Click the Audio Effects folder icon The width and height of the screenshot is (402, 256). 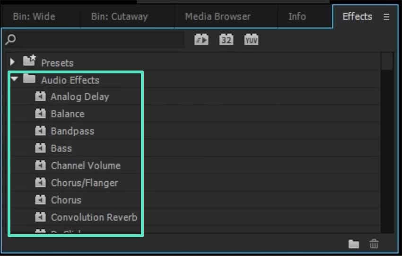pos(29,79)
